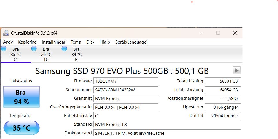Viewport: 278px width, 139px height.
Task: Click the CrystalDiskInfo app icon in title bar
Action: pyautogui.click(x=6, y=33)
